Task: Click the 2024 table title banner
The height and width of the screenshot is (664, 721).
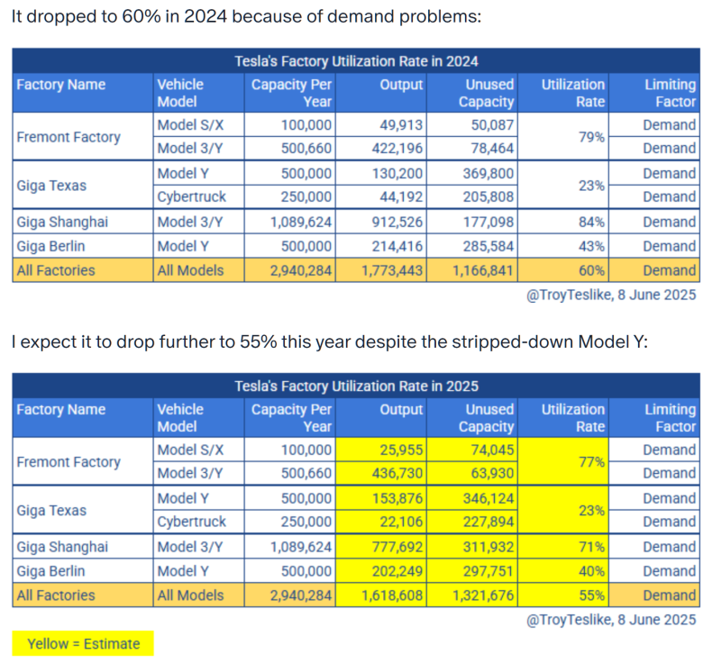Action: point(356,61)
